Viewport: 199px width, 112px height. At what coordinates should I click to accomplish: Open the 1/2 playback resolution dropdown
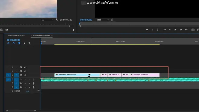pyautogui.click(x=47, y=20)
